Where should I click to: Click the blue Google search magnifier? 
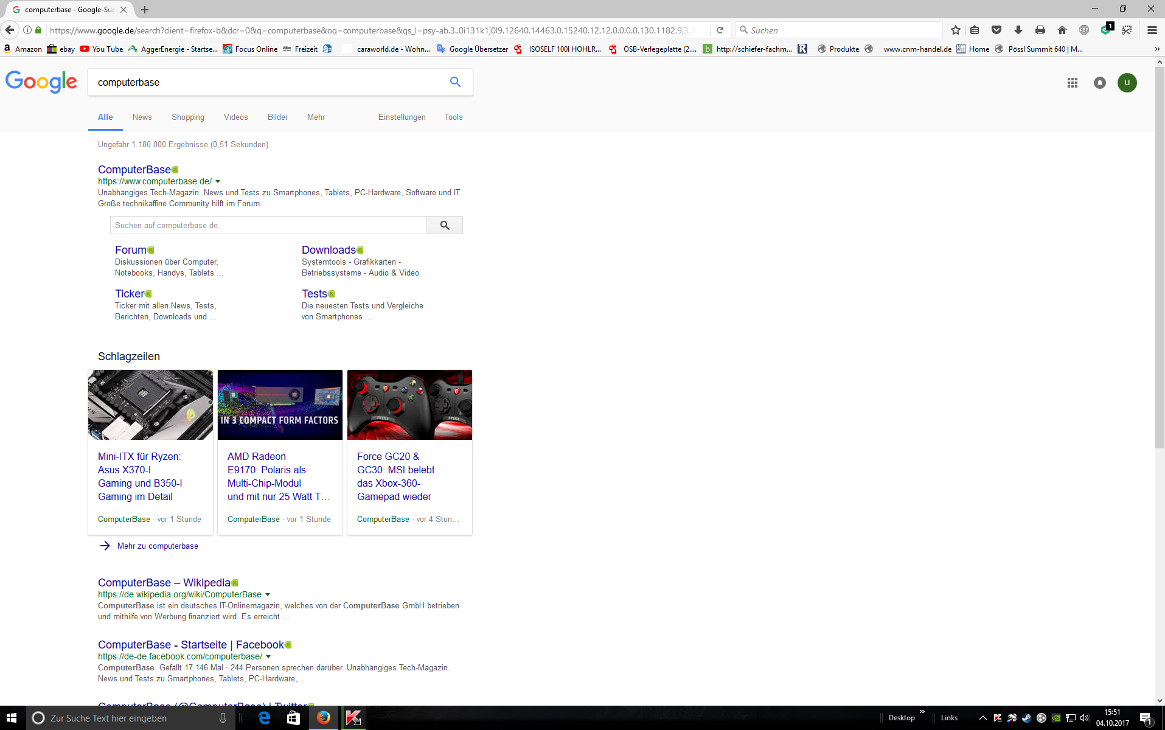pos(455,82)
